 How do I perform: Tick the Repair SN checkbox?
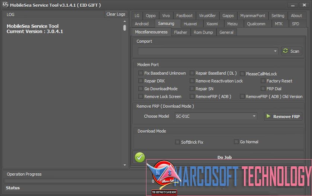tap(192, 89)
